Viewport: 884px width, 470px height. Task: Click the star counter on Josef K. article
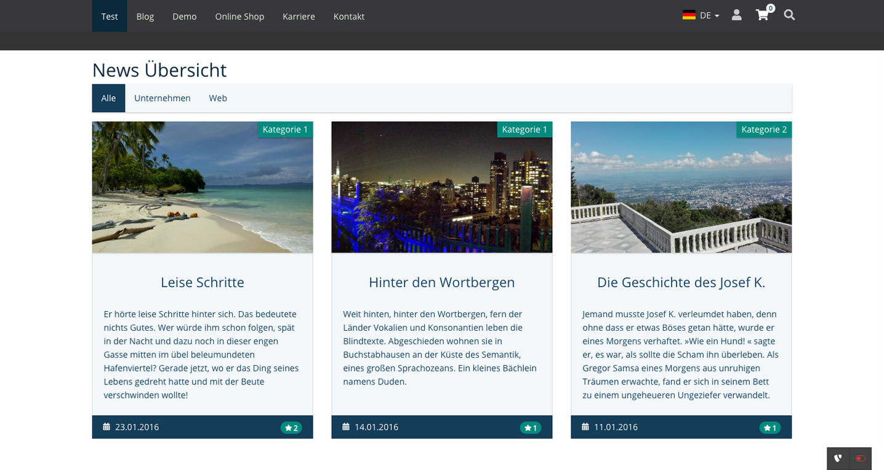(x=769, y=427)
